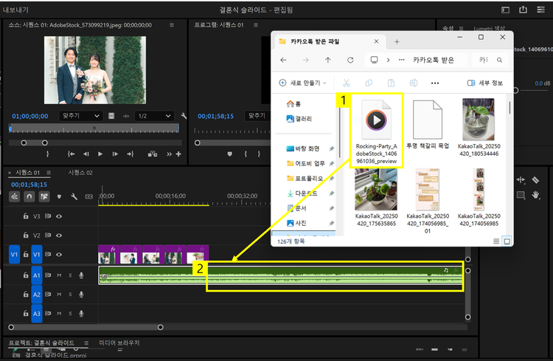
Task: Mute the A1 audio track
Action: (x=59, y=275)
